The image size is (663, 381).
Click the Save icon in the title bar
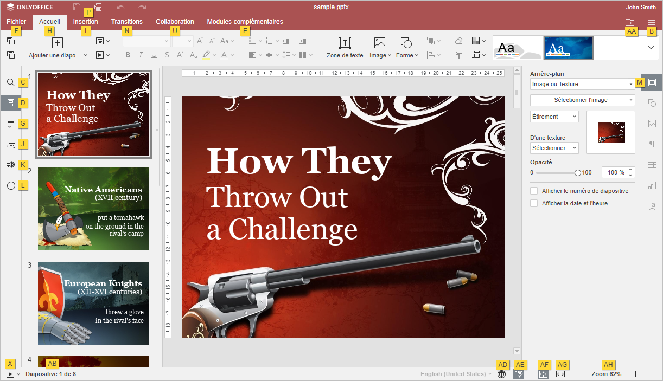(76, 7)
